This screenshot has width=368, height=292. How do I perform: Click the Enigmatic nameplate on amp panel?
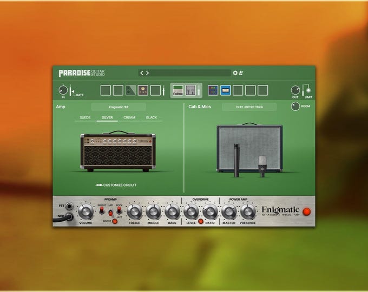(x=280, y=211)
